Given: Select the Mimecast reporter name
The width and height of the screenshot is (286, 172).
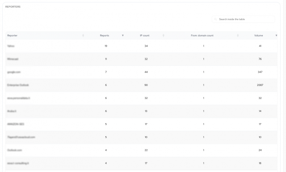Looking at the screenshot, I should pos(13,59).
